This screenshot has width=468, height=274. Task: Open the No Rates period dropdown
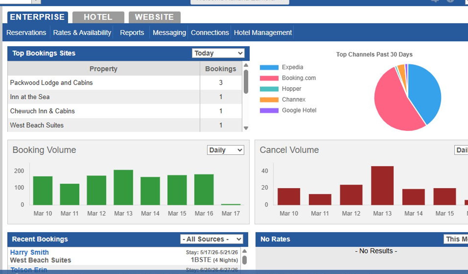tap(456, 239)
